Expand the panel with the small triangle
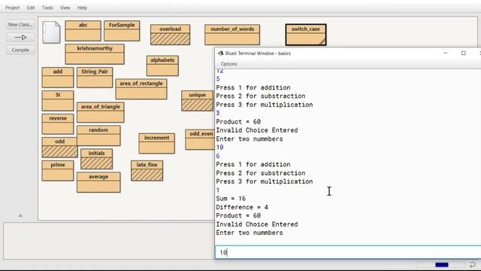 click(20, 215)
